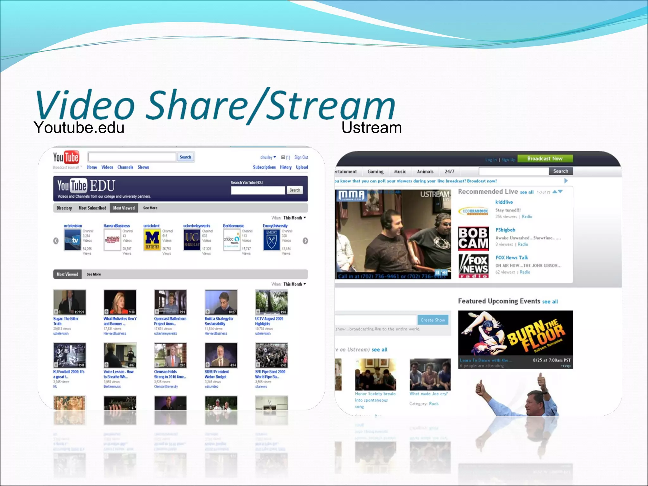Open the Berklee music channel logo
The image size is (648, 486).
(x=232, y=240)
